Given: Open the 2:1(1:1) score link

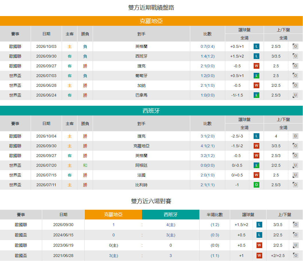Looking at the screenshot, I should click(207, 185).
